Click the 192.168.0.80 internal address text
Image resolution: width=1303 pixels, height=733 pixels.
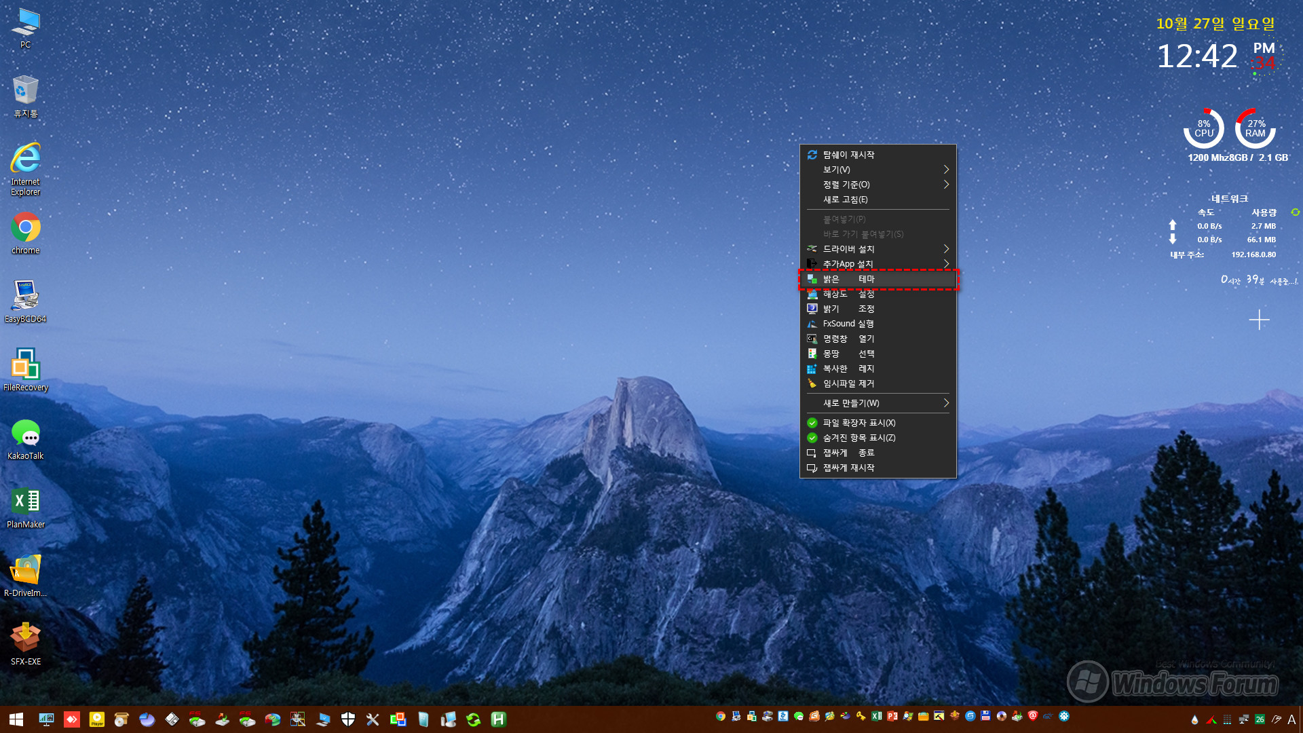1253,255
